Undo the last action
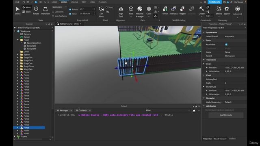This screenshot has width=260, height=146. pos(45,2)
